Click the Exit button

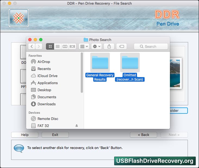click(x=55, y=135)
